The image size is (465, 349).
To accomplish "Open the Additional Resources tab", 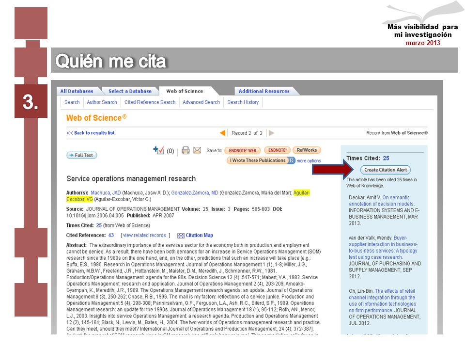I will [x=264, y=91].
